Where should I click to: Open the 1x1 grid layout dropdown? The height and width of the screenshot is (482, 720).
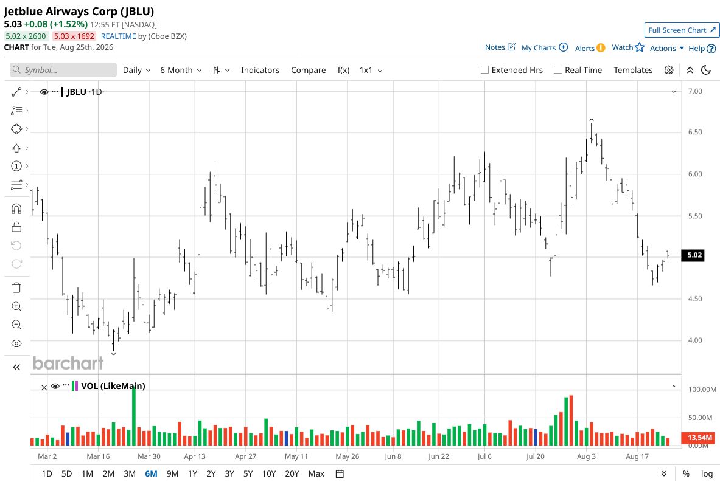(x=371, y=70)
